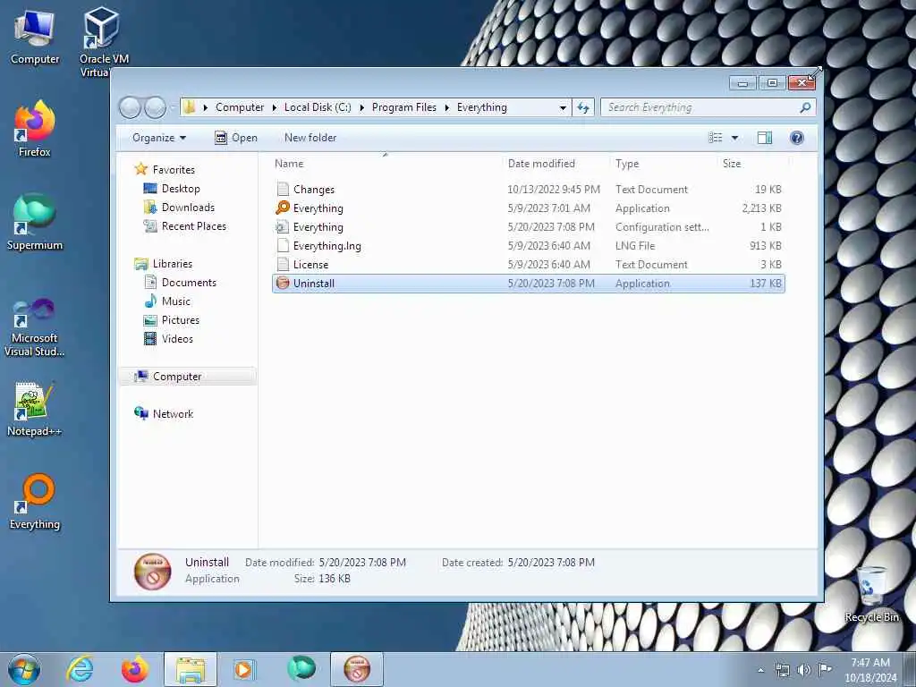Image resolution: width=916 pixels, height=687 pixels.
Task: Expand the arrow after Local Disk (C:) breadcrumb
Action: coord(361,107)
